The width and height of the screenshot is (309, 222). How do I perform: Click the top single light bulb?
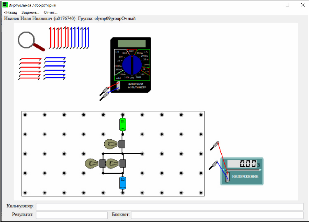pyautogui.click(x=114, y=144)
